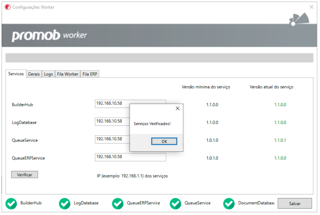
Task: Click the BuilderHub row label
Action: 23,105
